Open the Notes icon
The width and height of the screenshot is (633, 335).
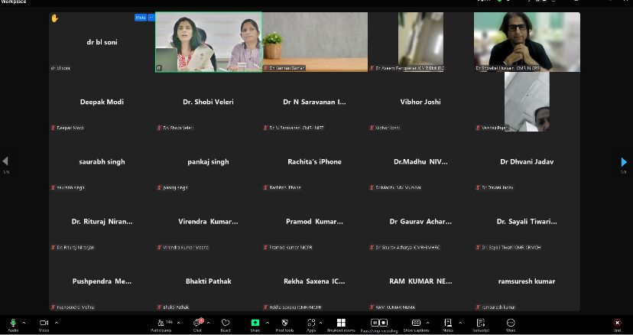pos(448,324)
